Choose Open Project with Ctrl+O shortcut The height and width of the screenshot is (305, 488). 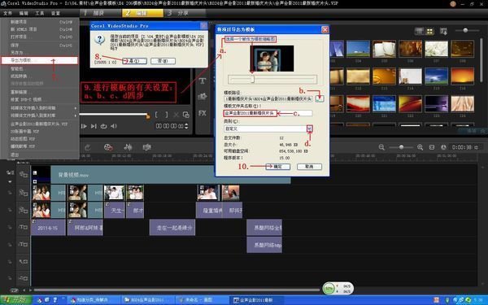[41, 37]
